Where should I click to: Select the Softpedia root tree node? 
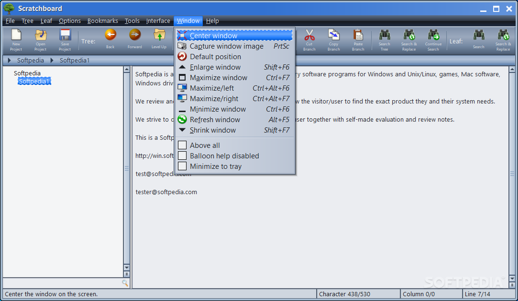pyautogui.click(x=27, y=73)
